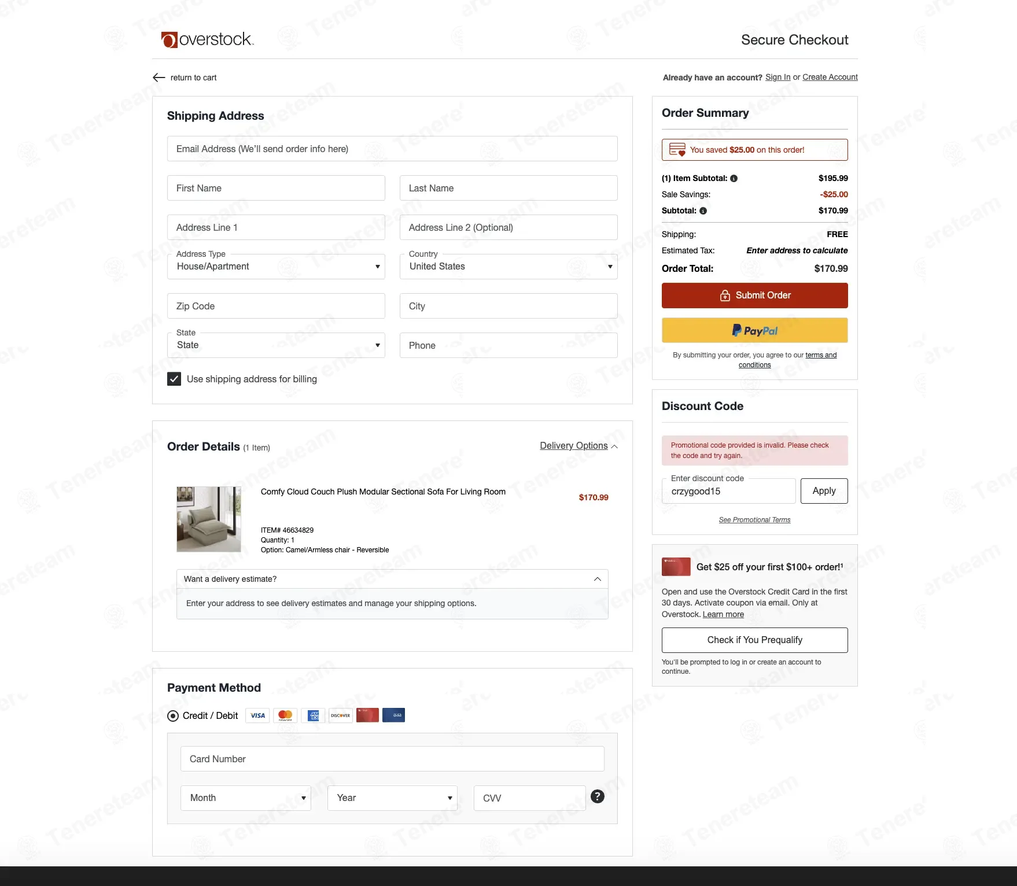Open the CVV help question mark
This screenshot has width=1017, height=886.
point(598,796)
